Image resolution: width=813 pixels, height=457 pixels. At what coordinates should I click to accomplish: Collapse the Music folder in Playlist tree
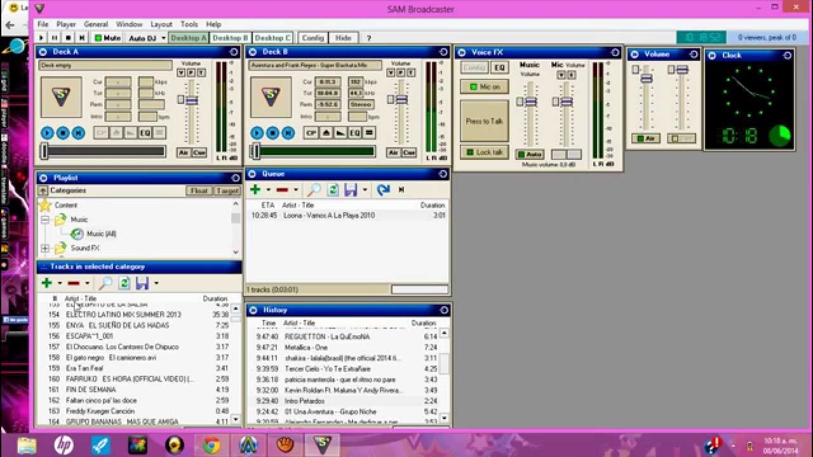coord(45,220)
